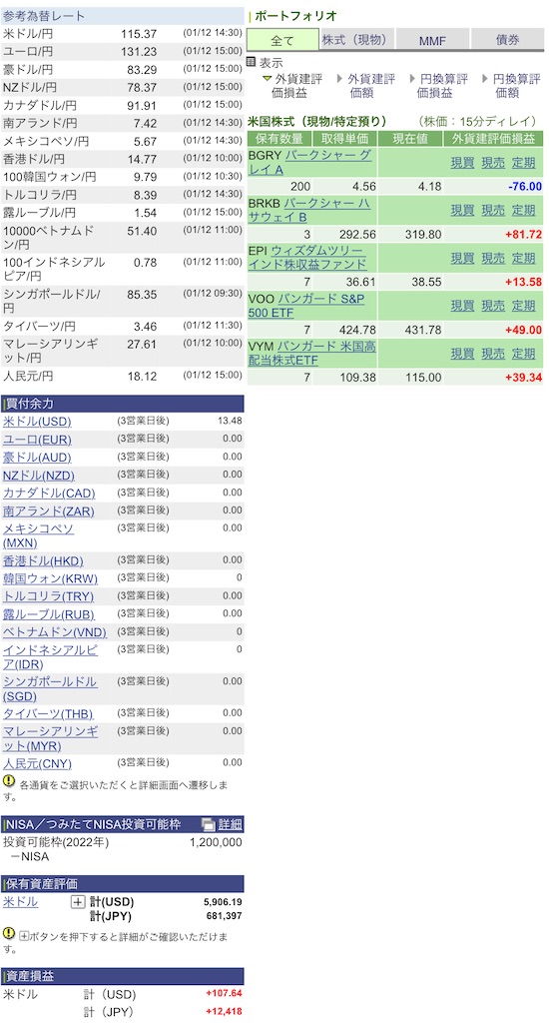Click 現買 for BGRY
The height and width of the screenshot is (1023, 549).
pyautogui.click(x=462, y=163)
